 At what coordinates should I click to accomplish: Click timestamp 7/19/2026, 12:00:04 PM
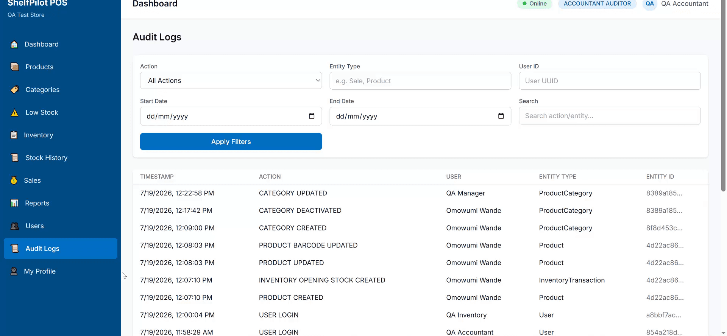coord(177,315)
